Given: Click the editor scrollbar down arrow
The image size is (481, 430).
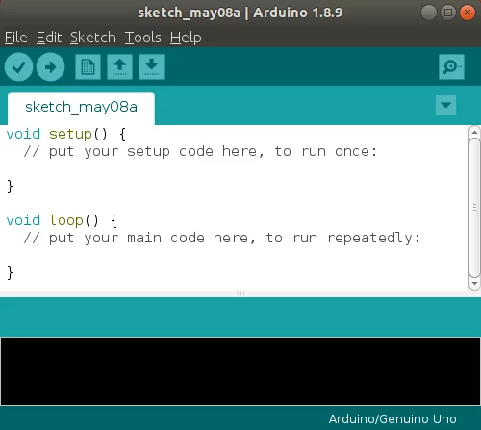Looking at the screenshot, I should (474, 284).
